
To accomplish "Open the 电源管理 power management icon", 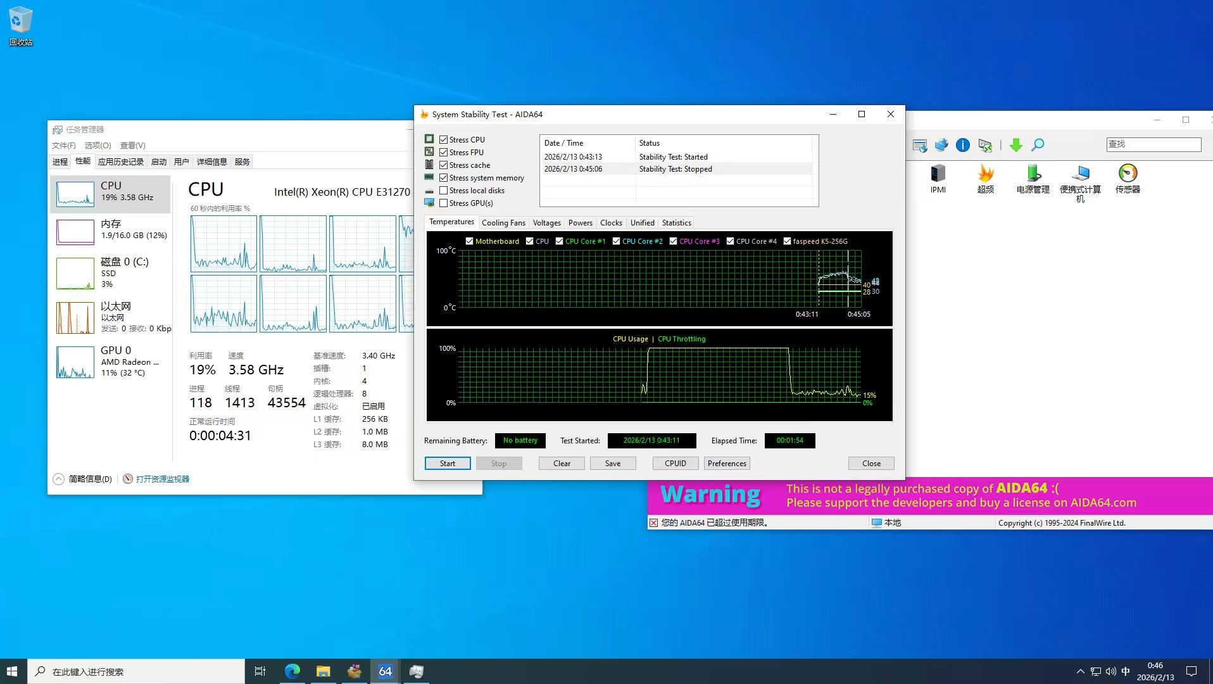I will click(1033, 174).
